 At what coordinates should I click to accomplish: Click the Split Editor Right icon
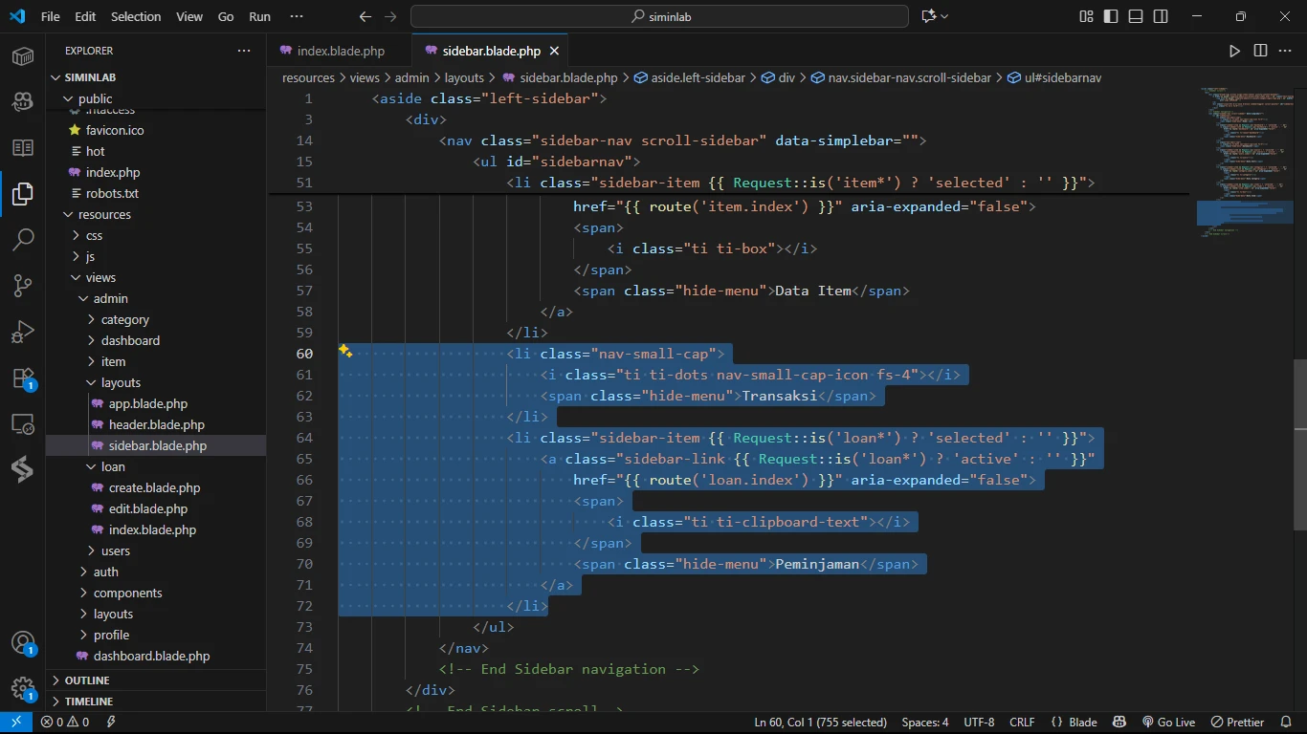click(1260, 51)
